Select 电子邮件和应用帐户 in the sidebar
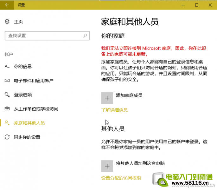 [x=34, y=81]
